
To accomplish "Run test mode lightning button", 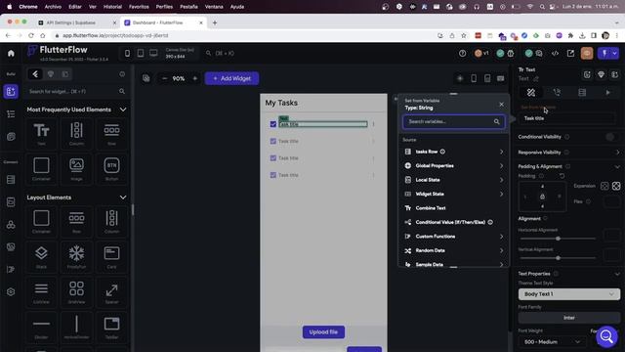I will tap(604, 53).
